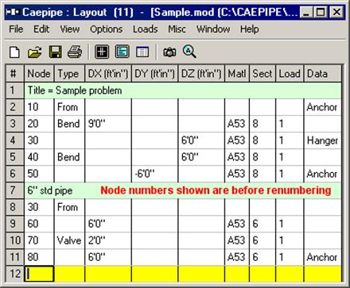This screenshot has width=350, height=288.
Task: Click the camera snapshot toolbar icon
Action: coord(169,52)
